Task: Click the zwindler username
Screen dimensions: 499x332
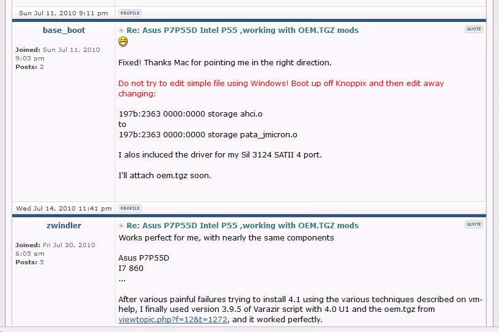Action: click(64, 225)
